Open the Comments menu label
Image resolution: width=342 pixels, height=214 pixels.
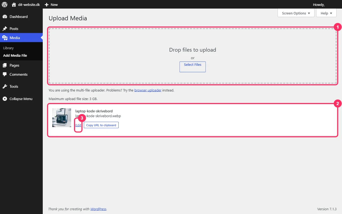pos(18,74)
